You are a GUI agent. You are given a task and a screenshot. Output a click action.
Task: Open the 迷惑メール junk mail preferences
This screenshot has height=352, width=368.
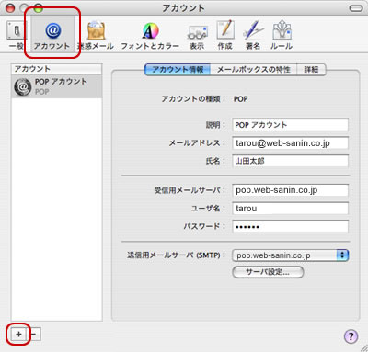tap(96, 35)
